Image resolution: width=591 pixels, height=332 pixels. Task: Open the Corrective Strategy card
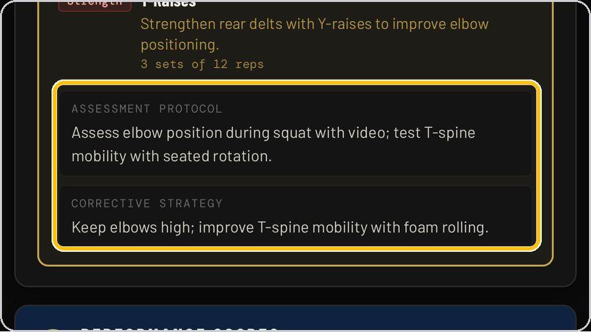(295, 216)
